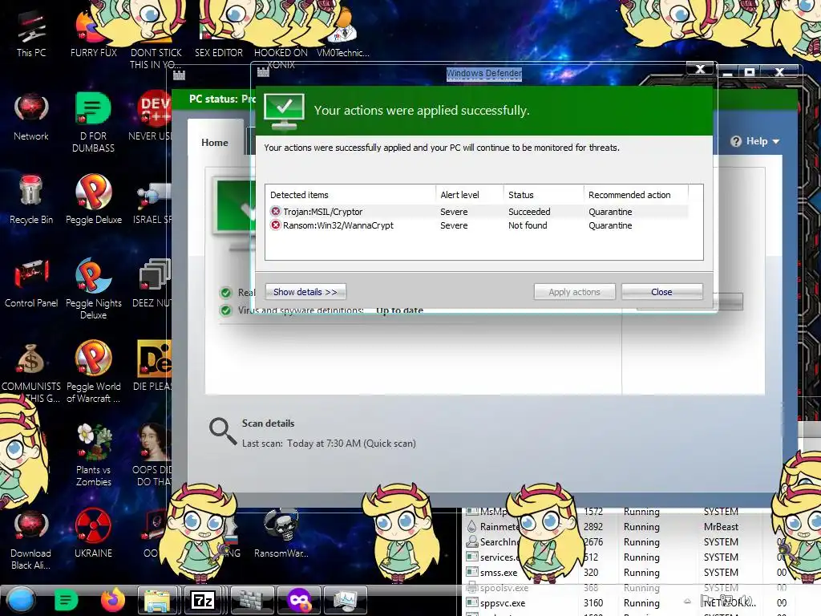Click the Start orb on taskbar

pos(21,600)
